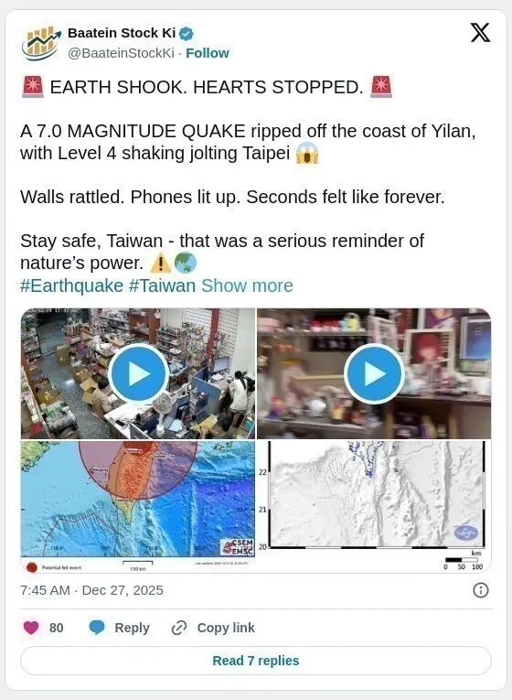512x700 pixels.
Task: Open the X logo link
Action: (480, 33)
